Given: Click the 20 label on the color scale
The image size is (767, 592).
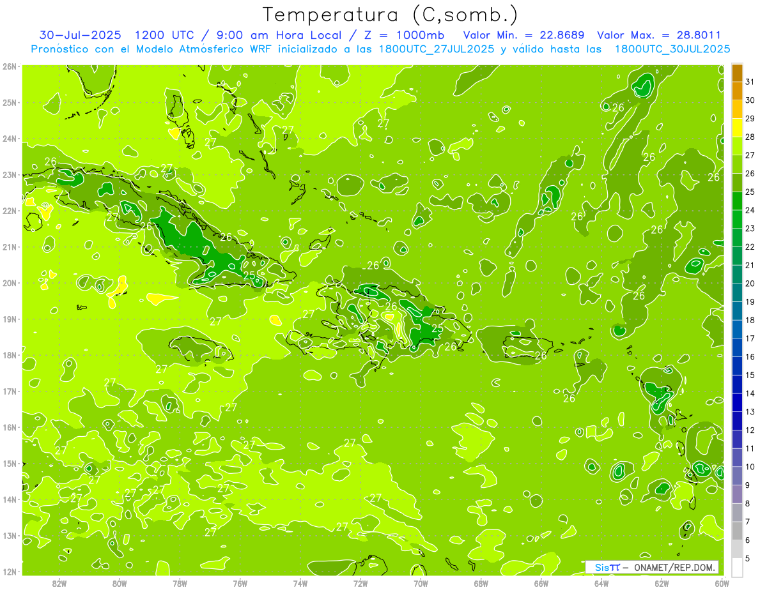Looking at the screenshot, I should pos(750,284).
